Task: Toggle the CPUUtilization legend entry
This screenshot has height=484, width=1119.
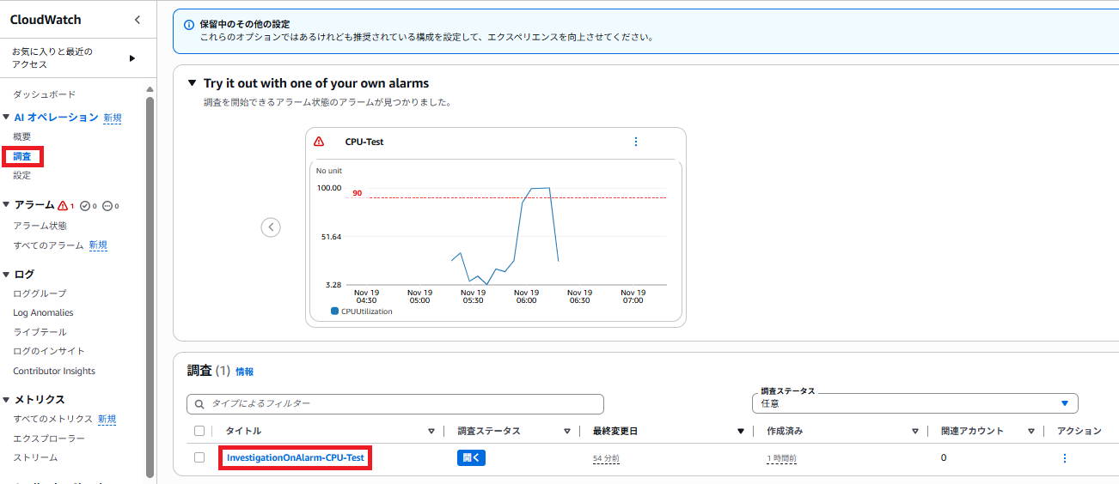Action: [x=361, y=312]
